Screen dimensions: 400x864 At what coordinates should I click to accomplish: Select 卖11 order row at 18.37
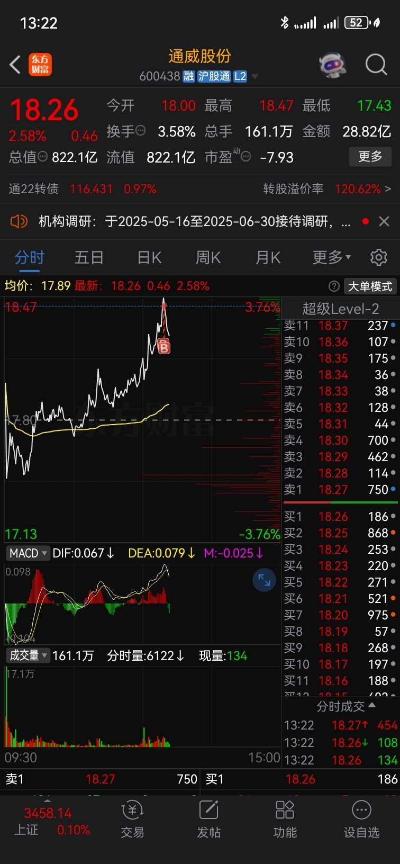[340, 326]
